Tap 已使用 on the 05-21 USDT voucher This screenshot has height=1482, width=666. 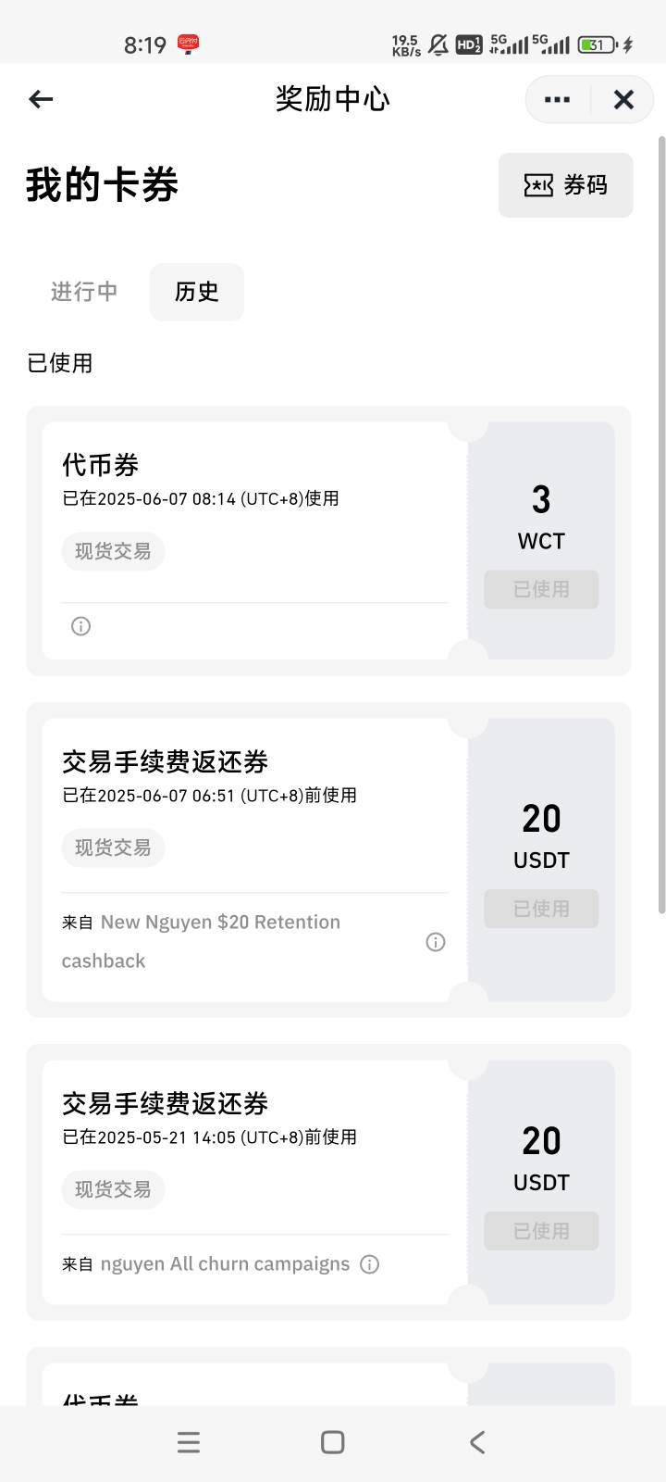click(x=541, y=1231)
